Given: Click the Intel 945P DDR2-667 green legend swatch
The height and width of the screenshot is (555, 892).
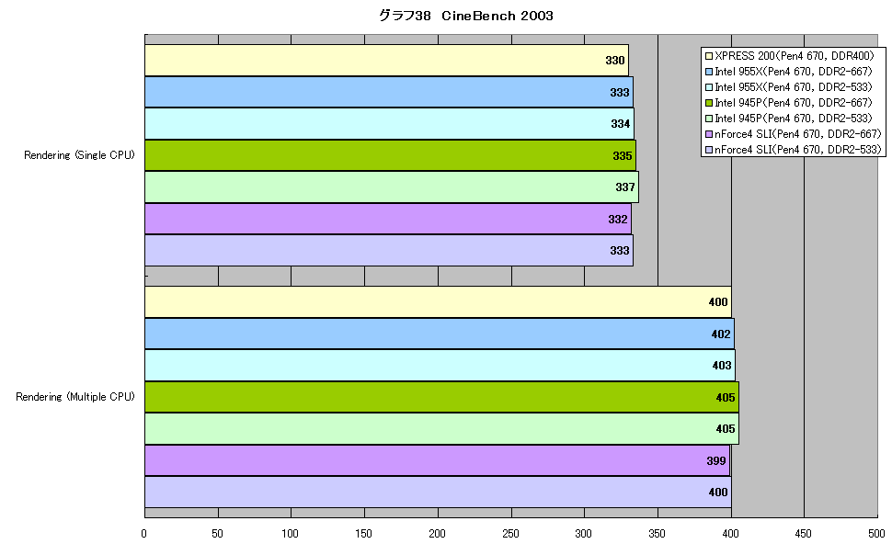Looking at the screenshot, I should tap(709, 103).
